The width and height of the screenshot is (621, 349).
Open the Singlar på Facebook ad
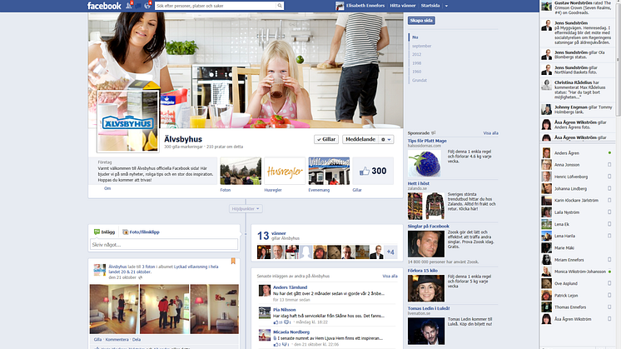428,227
